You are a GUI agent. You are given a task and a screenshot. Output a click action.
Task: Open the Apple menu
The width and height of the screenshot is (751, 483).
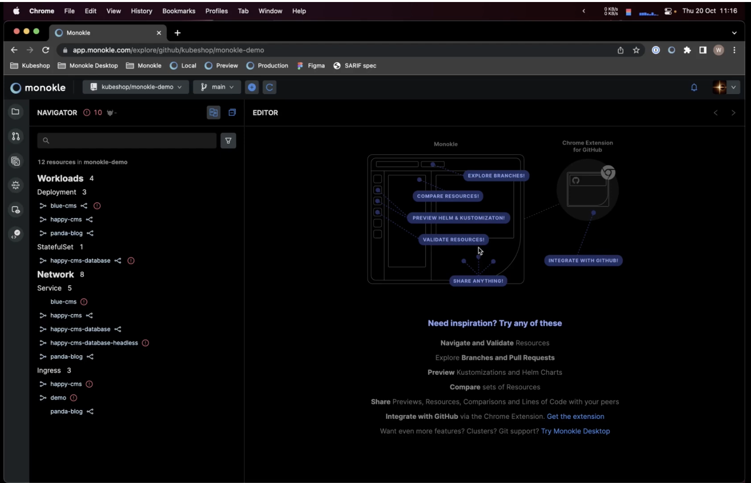pyautogui.click(x=16, y=11)
